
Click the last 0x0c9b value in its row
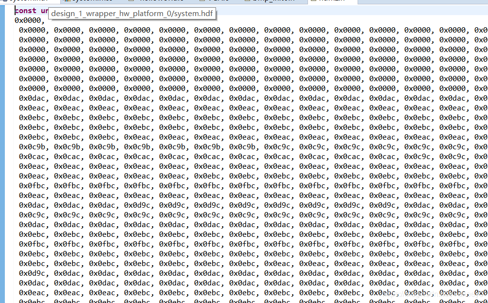pos(242,147)
